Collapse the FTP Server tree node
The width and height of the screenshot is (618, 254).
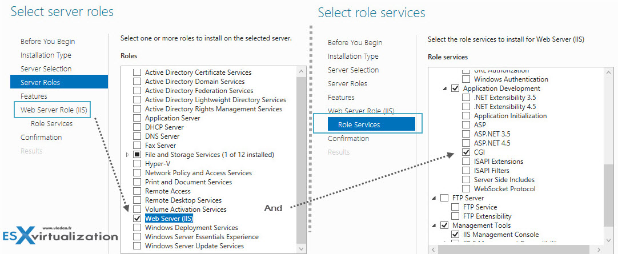click(x=434, y=198)
